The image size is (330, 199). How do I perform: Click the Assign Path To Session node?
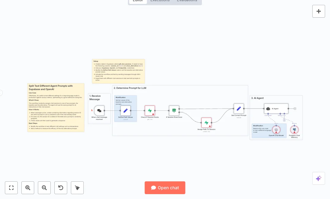(206, 123)
